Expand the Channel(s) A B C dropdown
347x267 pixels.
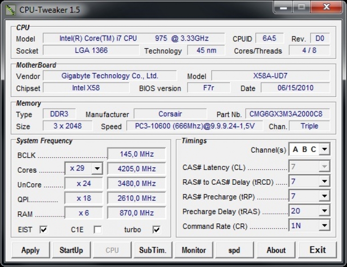tap(324, 150)
